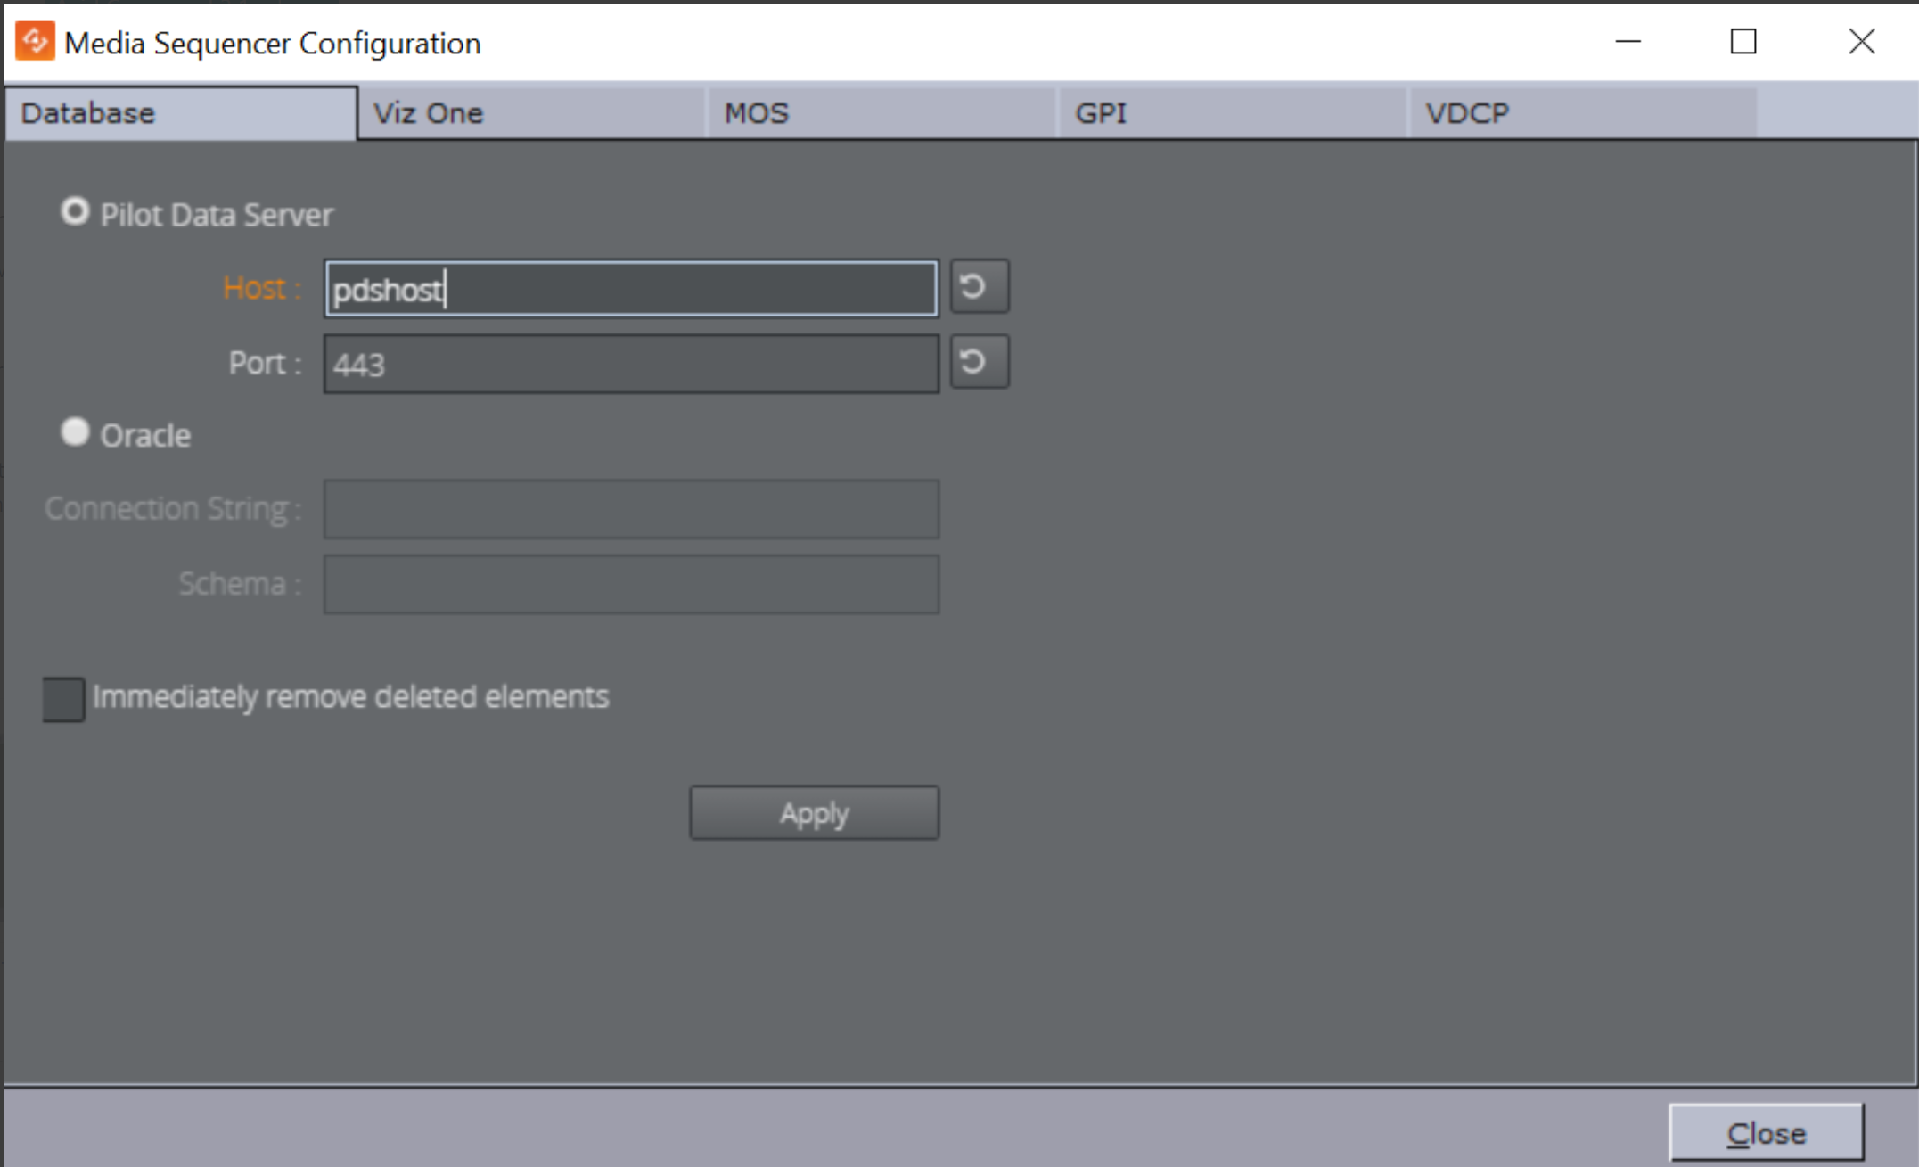1919x1167 pixels.
Task: Click the Media Sequencer app icon in title bar
Action: (x=35, y=41)
